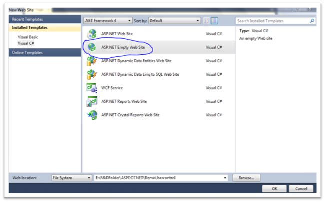325x202 pixels.
Task: Open the File System web location dropdown
Action: 71,178
